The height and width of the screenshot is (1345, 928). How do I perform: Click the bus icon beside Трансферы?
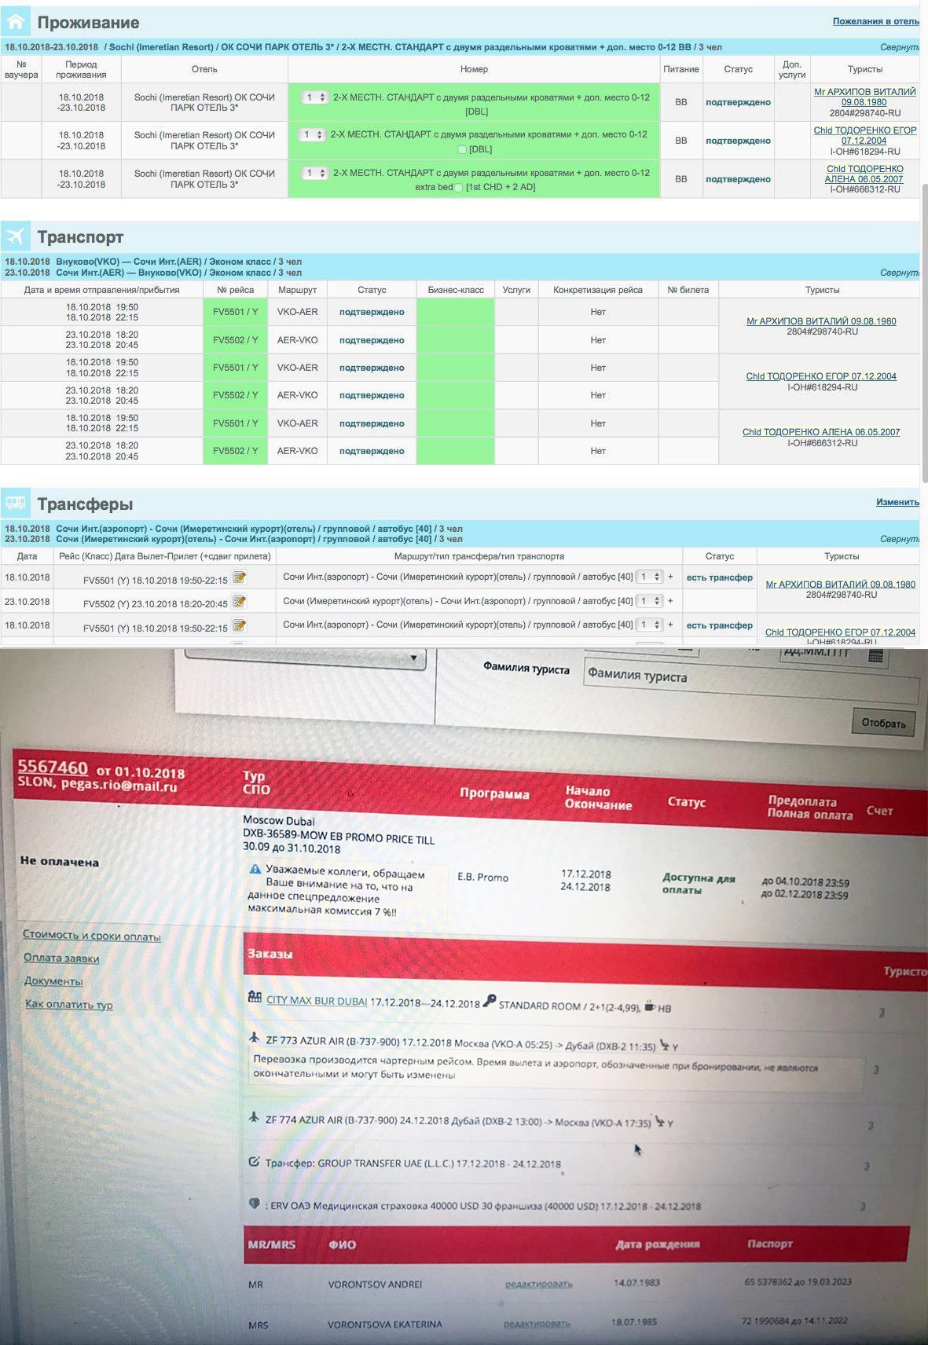(x=16, y=504)
